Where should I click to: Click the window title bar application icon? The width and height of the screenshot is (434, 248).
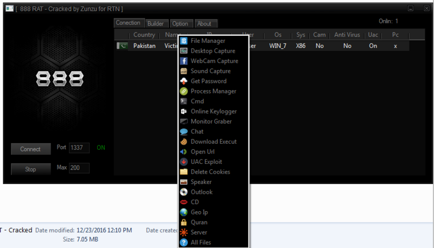9,9
